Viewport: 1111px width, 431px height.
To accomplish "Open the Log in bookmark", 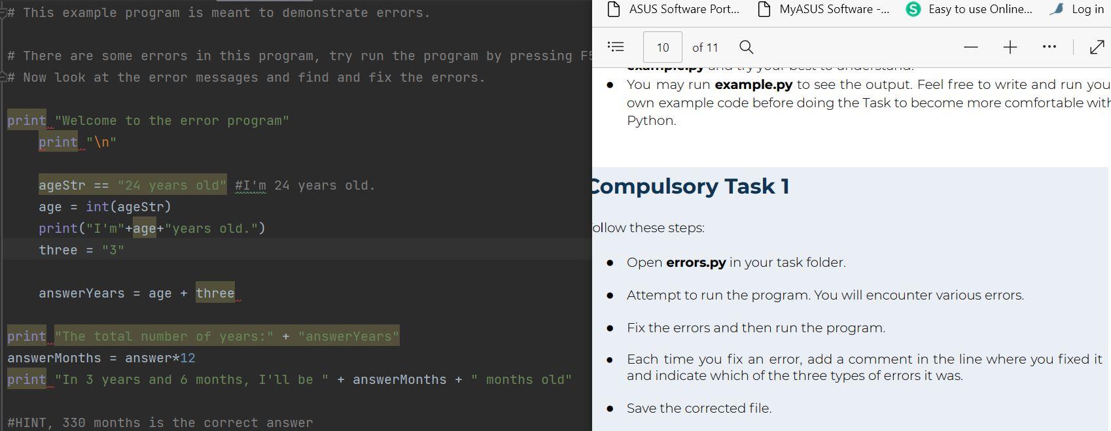I will (x=1076, y=9).
